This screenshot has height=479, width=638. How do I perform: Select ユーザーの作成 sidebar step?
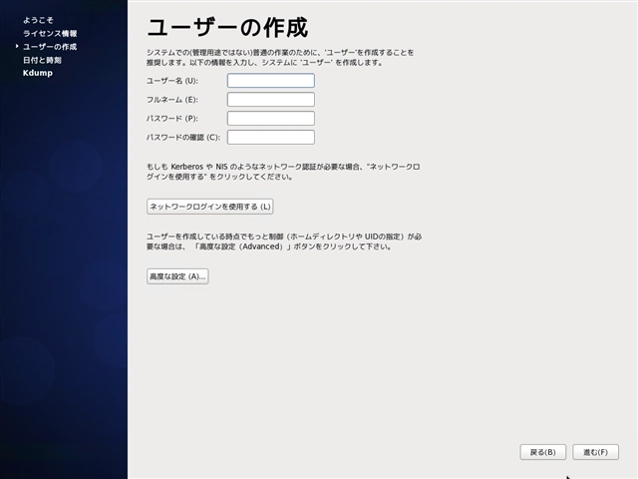pos(50,47)
